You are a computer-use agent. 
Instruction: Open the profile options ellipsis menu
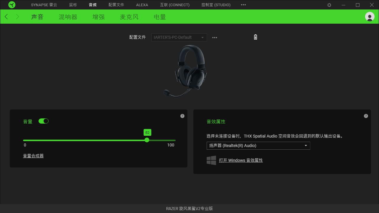[x=215, y=37]
